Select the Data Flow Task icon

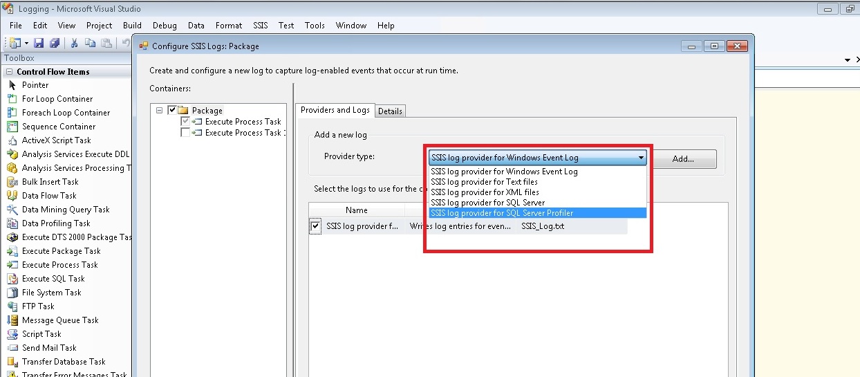click(12, 196)
